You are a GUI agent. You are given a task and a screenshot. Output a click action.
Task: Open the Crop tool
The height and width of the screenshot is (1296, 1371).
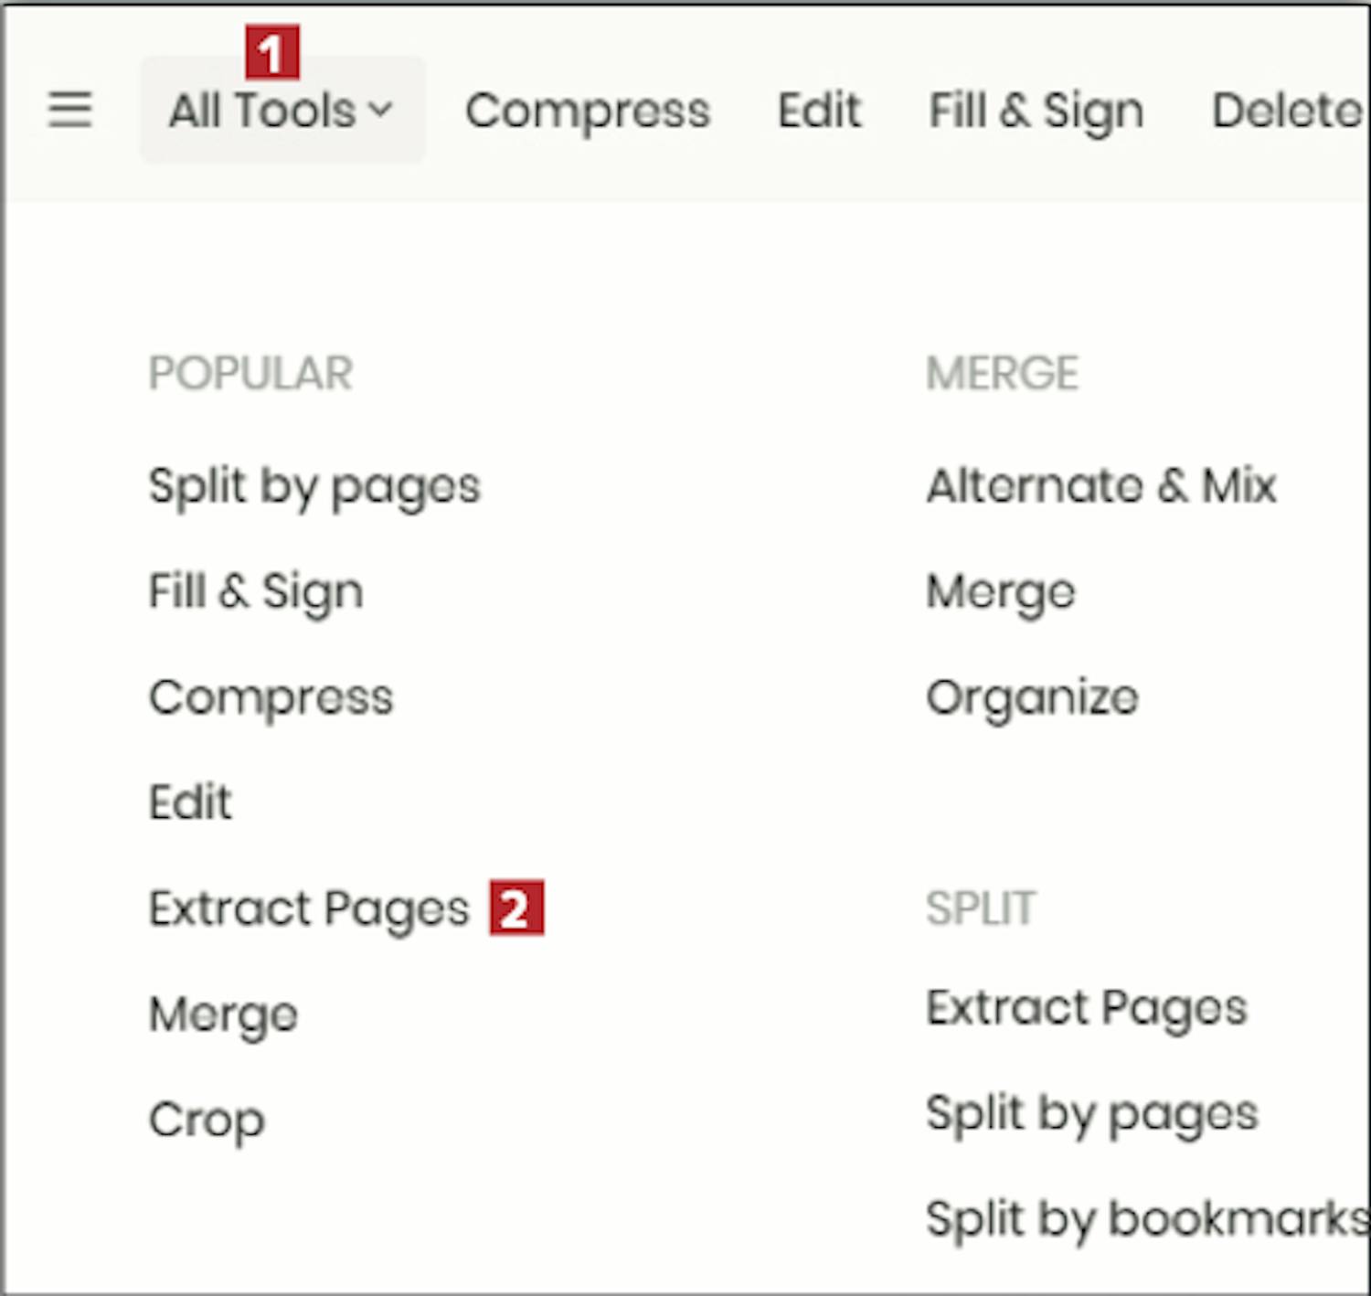click(x=207, y=1120)
